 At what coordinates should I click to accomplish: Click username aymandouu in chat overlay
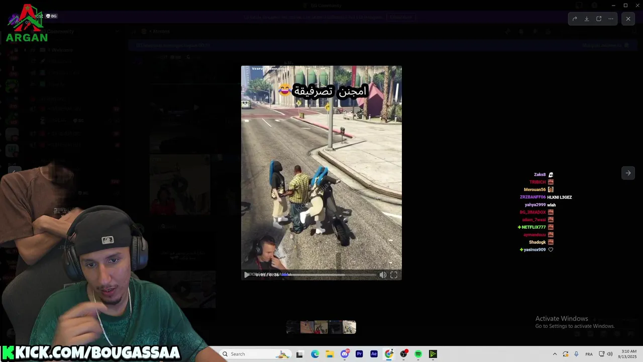click(x=534, y=235)
